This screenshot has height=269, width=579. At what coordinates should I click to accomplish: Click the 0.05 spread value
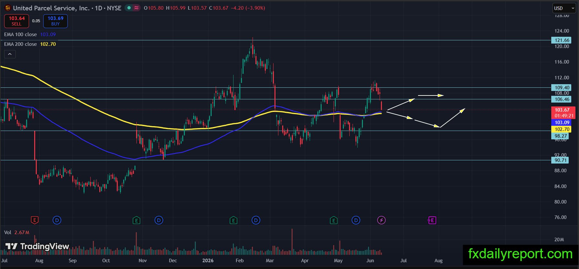36,21
